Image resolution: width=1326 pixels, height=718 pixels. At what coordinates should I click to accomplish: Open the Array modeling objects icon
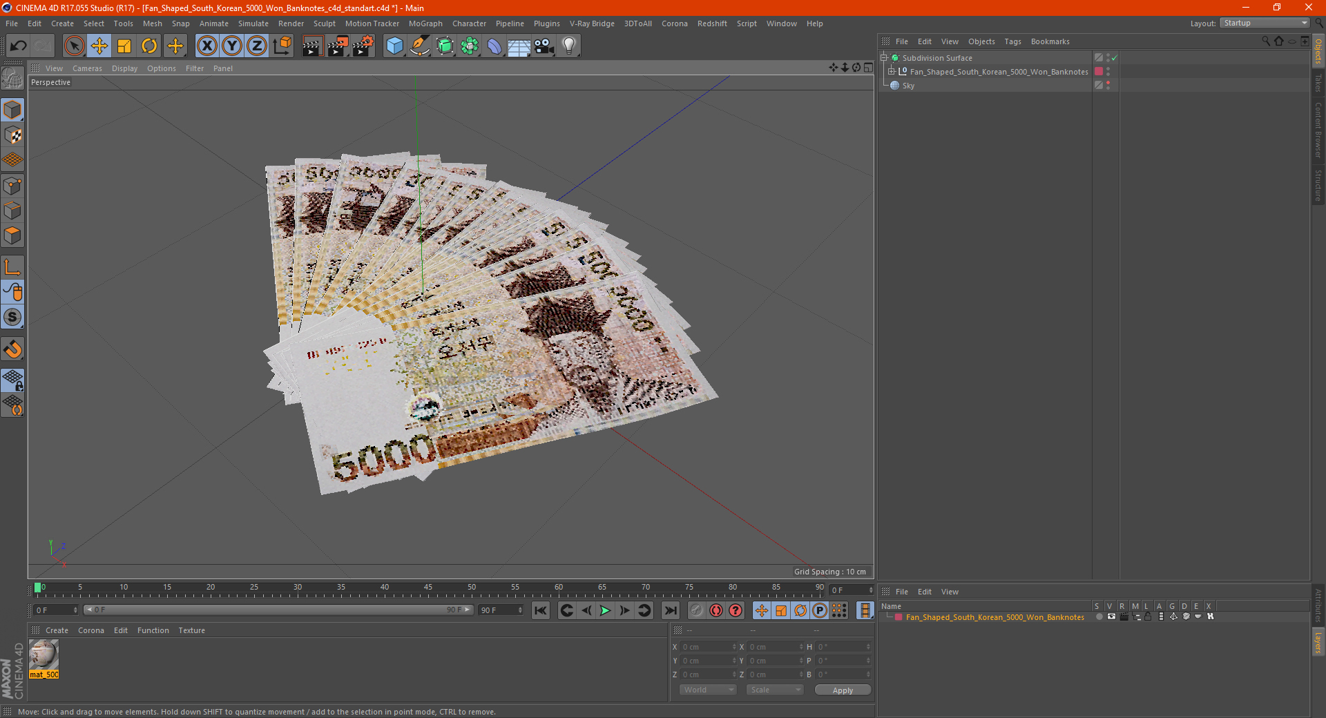click(x=470, y=46)
